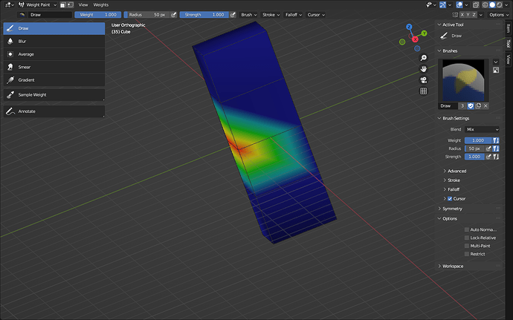The height and width of the screenshot is (320, 513).
Task: Switch to the Tool sidebar tab
Action: 508,43
